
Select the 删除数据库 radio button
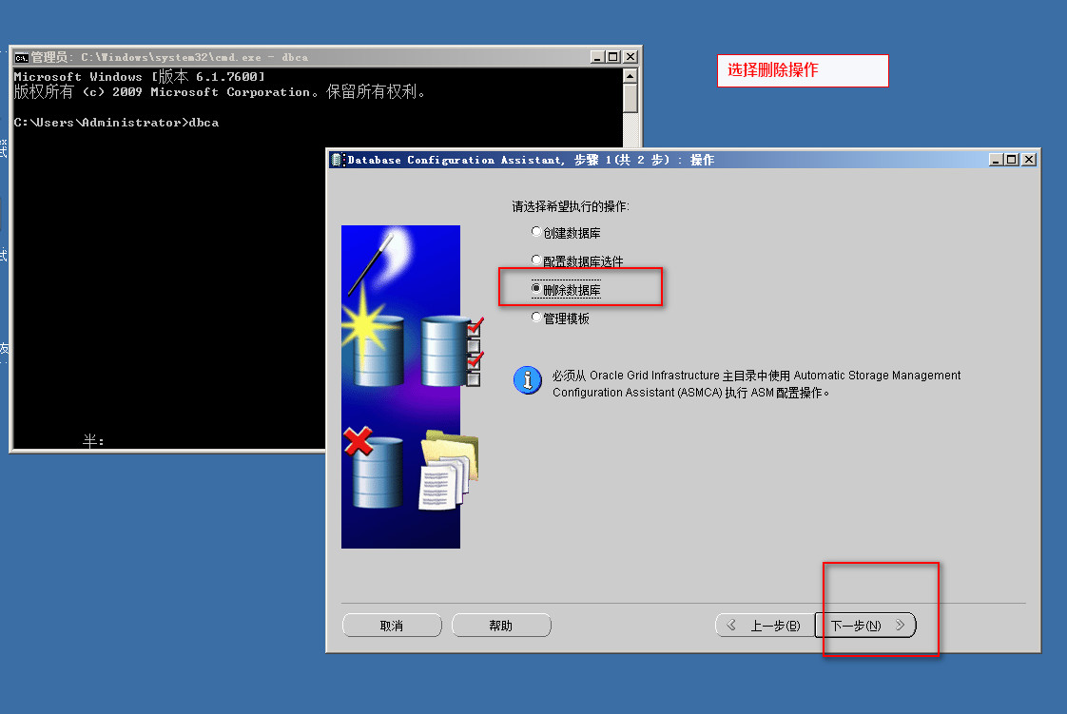[x=536, y=289]
